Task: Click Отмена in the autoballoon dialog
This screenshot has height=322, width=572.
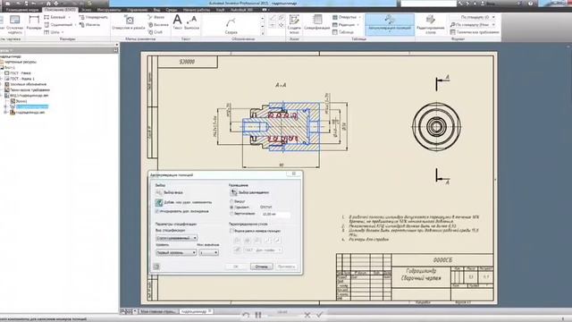Action: pos(261,267)
